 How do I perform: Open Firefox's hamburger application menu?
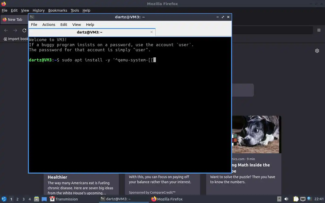click(x=319, y=30)
